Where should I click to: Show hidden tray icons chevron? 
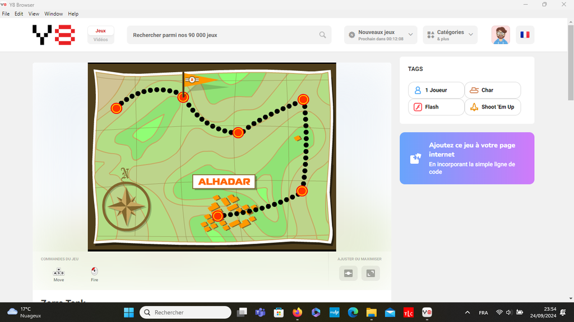click(x=467, y=312)
